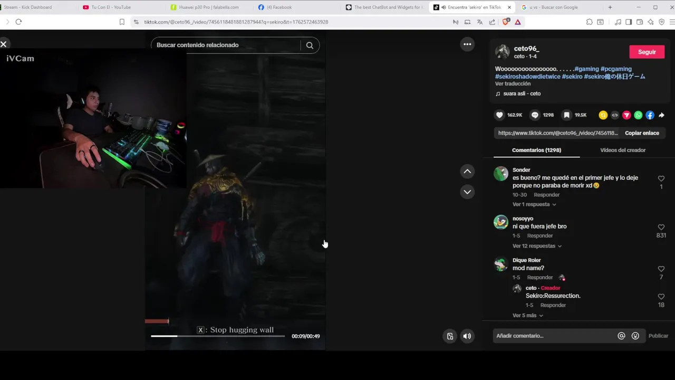Bookmark this page in address bar

122,22
